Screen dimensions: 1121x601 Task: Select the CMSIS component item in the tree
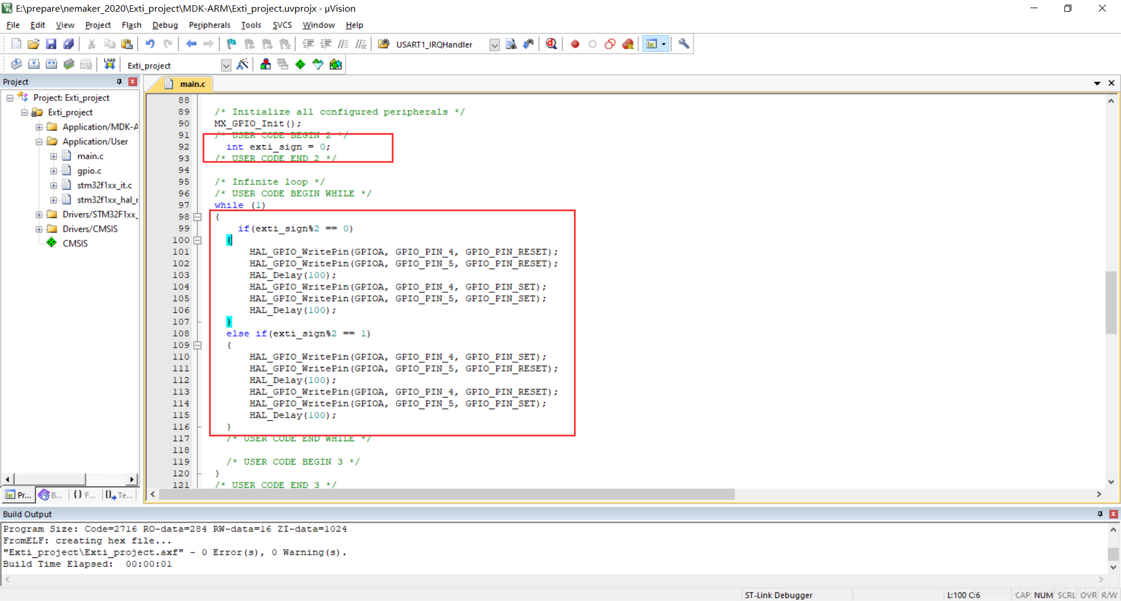coord(75,244)
